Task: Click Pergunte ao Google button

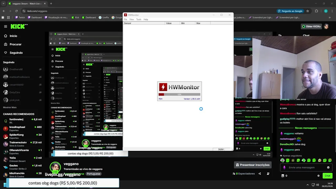Action: pyautogui.click(x=290, y=11)
